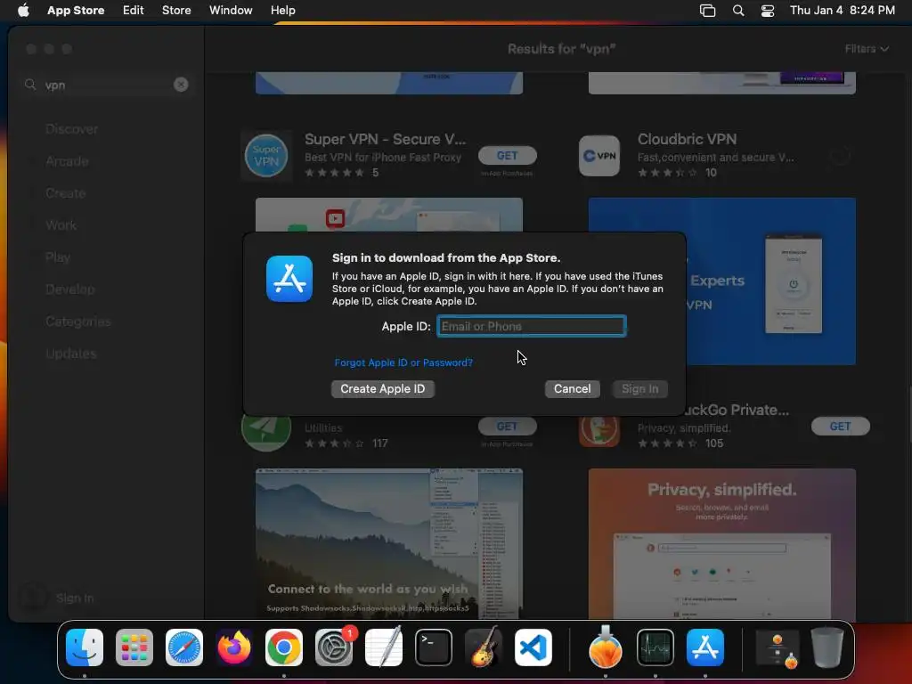The width and height of the screenshot is (912, 684).
Task: Get the Super VPN app
Action: (x=507, y=155)
